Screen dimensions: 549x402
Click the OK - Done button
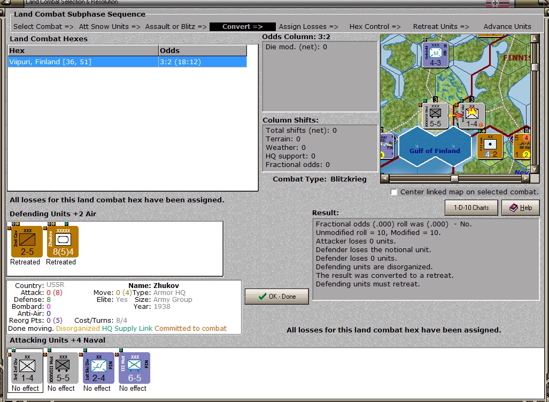pyautogui.click(x=276, y=297)
